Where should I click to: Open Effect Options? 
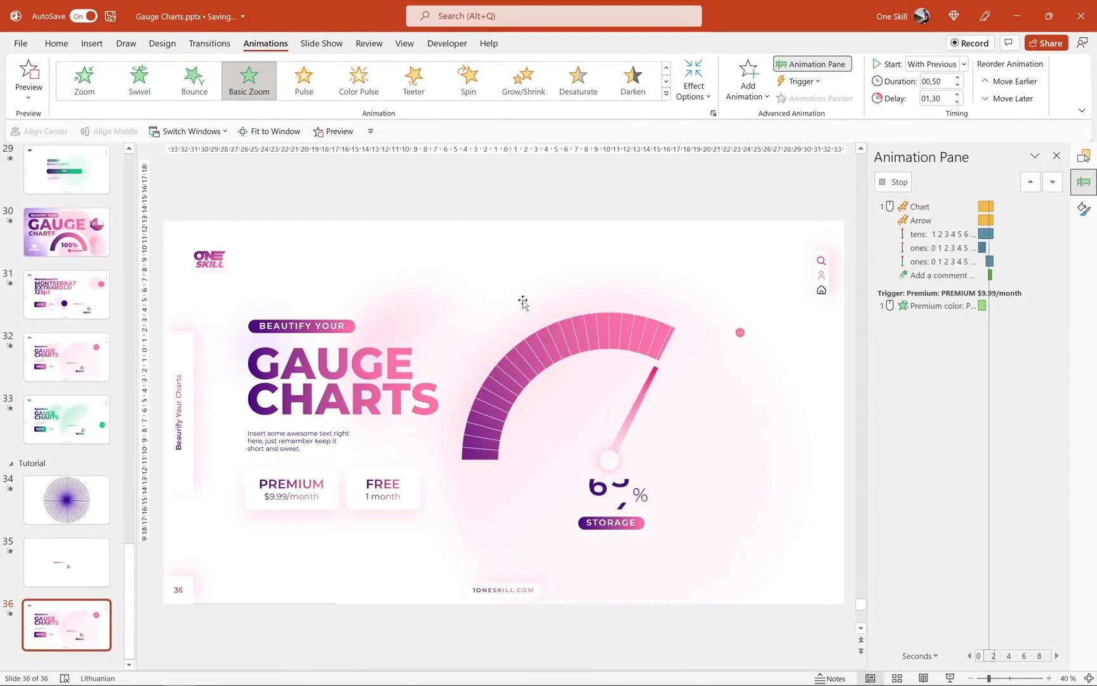[x=693, y=80]
